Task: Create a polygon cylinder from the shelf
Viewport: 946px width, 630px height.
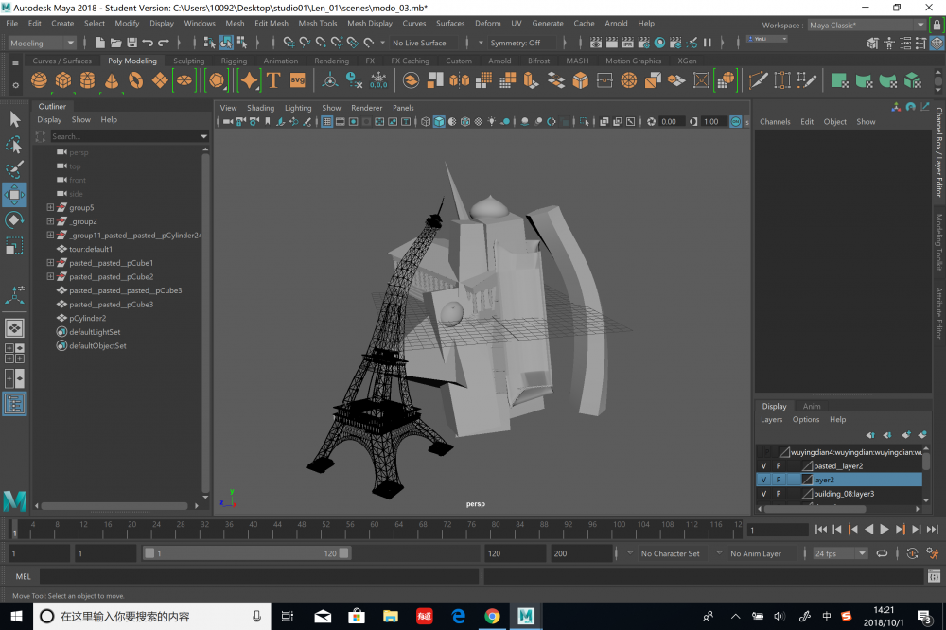Action: coord(87,80)
